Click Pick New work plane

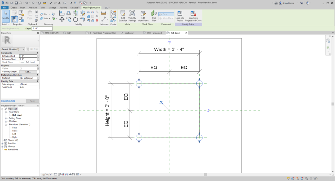(x=154, y=16)
